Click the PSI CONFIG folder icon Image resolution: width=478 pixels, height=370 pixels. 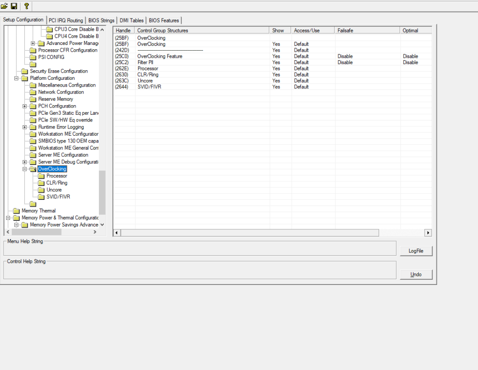(33, 57)
